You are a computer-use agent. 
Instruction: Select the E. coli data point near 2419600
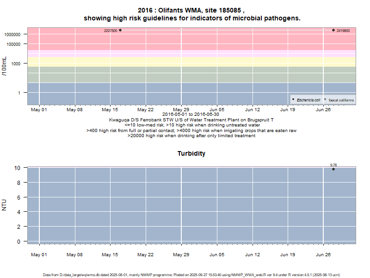pos(333,30)
